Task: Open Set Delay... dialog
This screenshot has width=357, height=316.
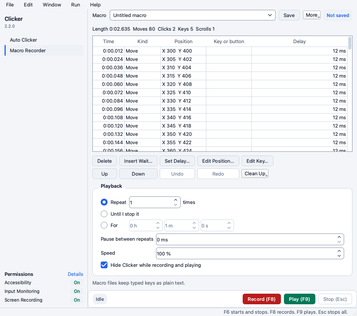Action: [177, 161]
